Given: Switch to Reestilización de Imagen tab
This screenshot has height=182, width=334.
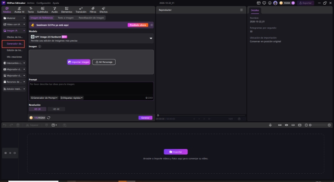Looking at the screenshot, I should (91, 18).
